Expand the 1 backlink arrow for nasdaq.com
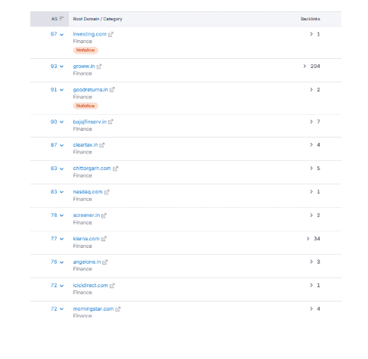Viewport: 368px width, 359px height. tap(311, 192)
